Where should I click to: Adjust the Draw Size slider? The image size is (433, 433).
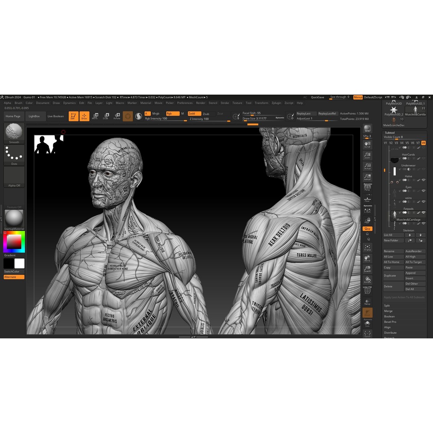click(x=263, y=119)
